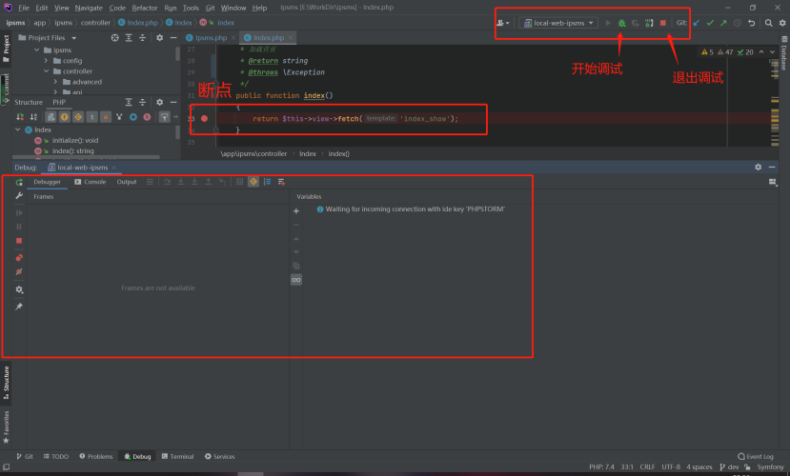Image resolution: width=790 pixels, height=476 pixels.
Task: Collapse the Index class node in Structure
Action: coord(18,129)
